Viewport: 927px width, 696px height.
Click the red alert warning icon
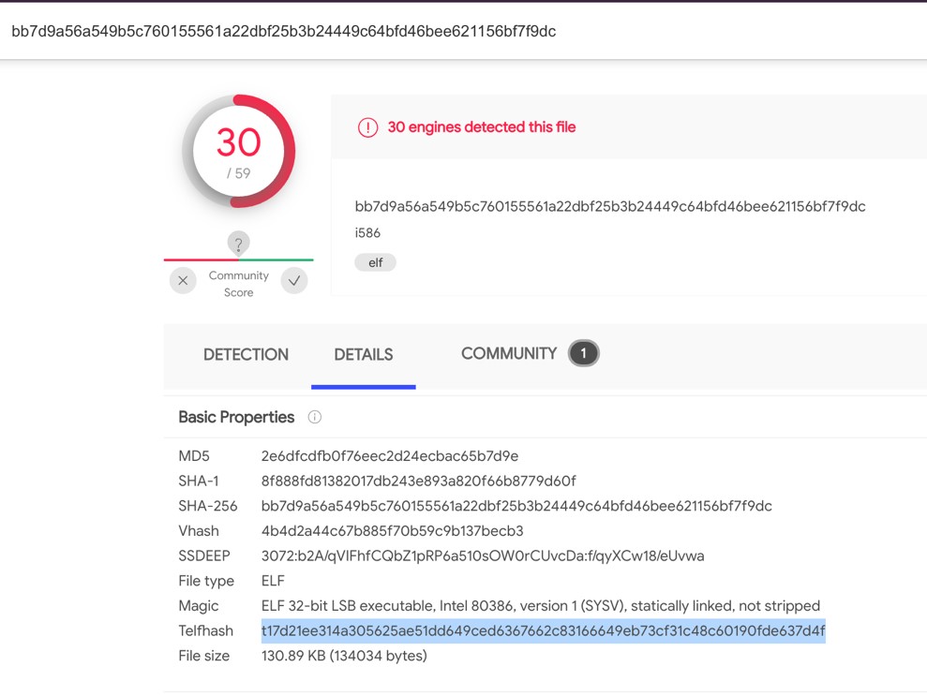click(367, 127)
